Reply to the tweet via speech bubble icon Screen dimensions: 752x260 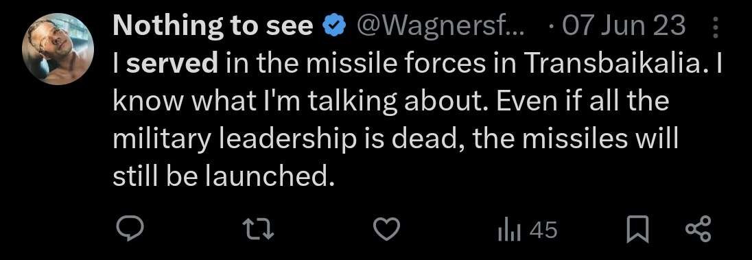coord(130,230)
